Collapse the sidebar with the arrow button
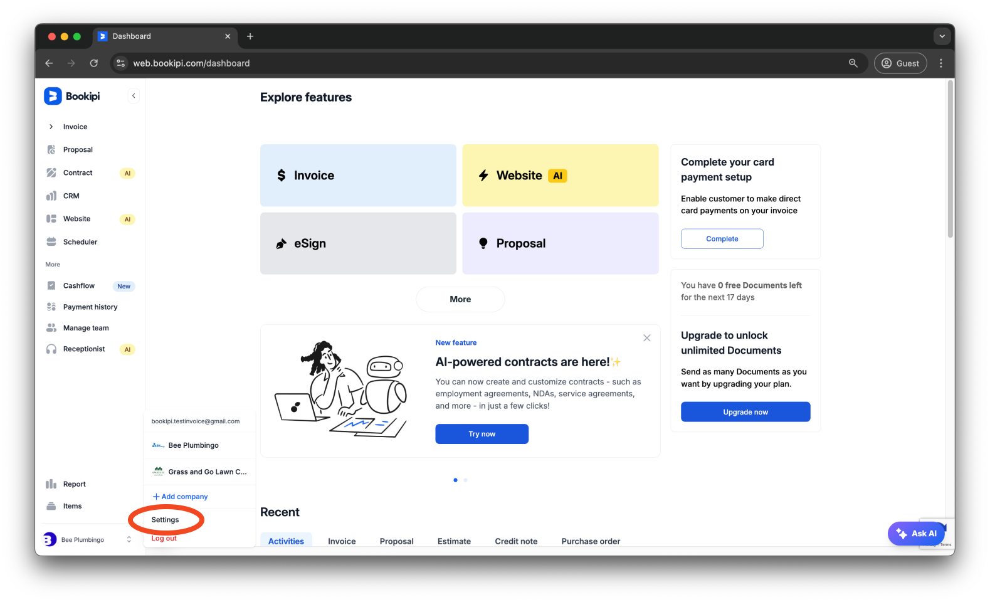Screen dimensions: 990x602 pyautogui.click(x=134, y=96)
